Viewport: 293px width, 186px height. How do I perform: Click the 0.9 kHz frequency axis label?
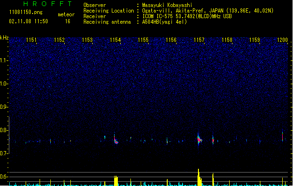[x=4, y=107]
